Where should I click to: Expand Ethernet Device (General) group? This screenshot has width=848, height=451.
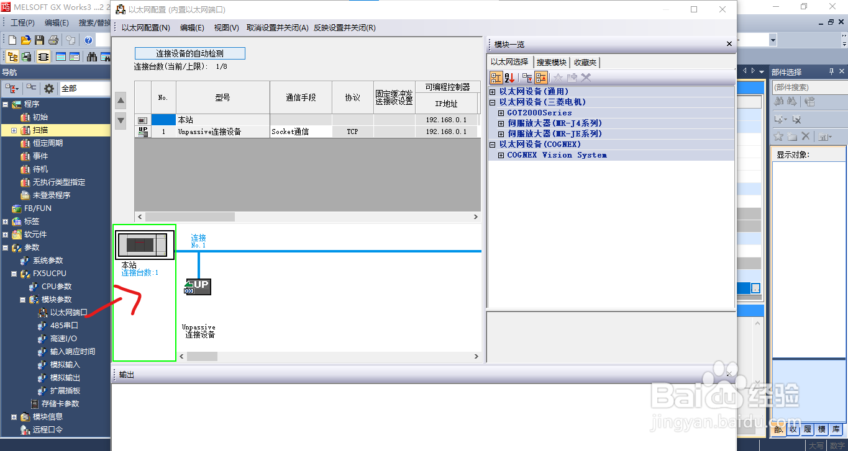pos(493,91)
